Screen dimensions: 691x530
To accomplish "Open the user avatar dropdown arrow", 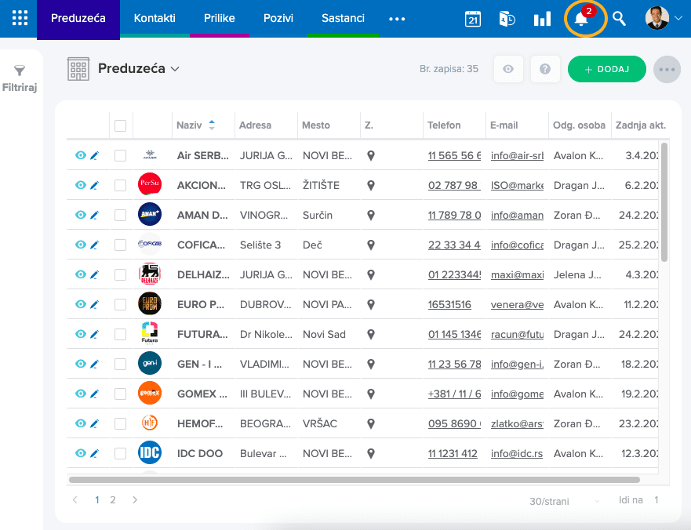I will [x=678, y=18].
